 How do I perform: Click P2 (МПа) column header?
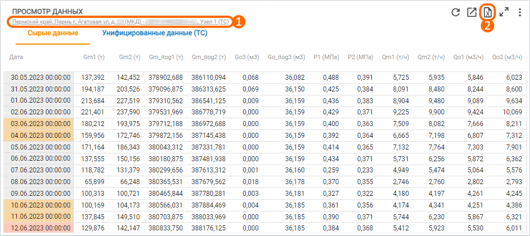[x=360, y=57]
